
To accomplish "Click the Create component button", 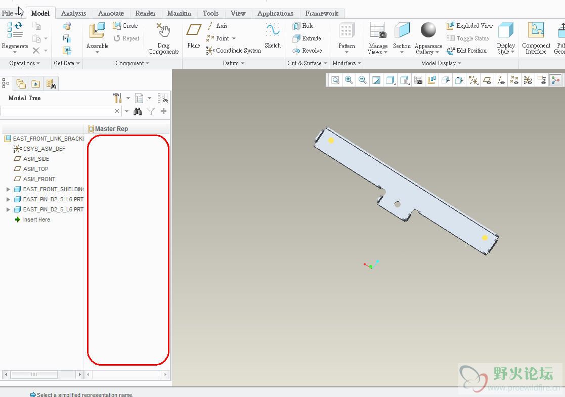I will [125, 26].
